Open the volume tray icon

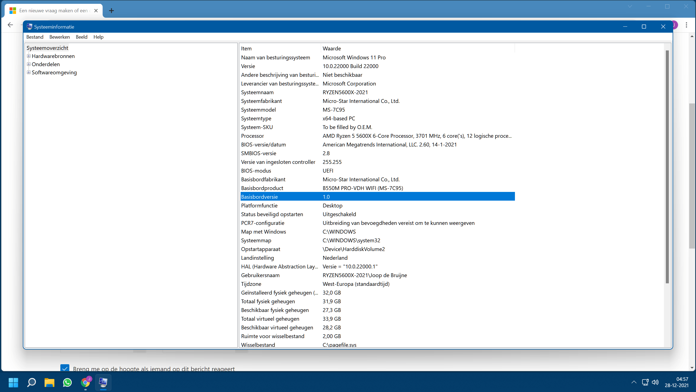(x=655, y=382)
